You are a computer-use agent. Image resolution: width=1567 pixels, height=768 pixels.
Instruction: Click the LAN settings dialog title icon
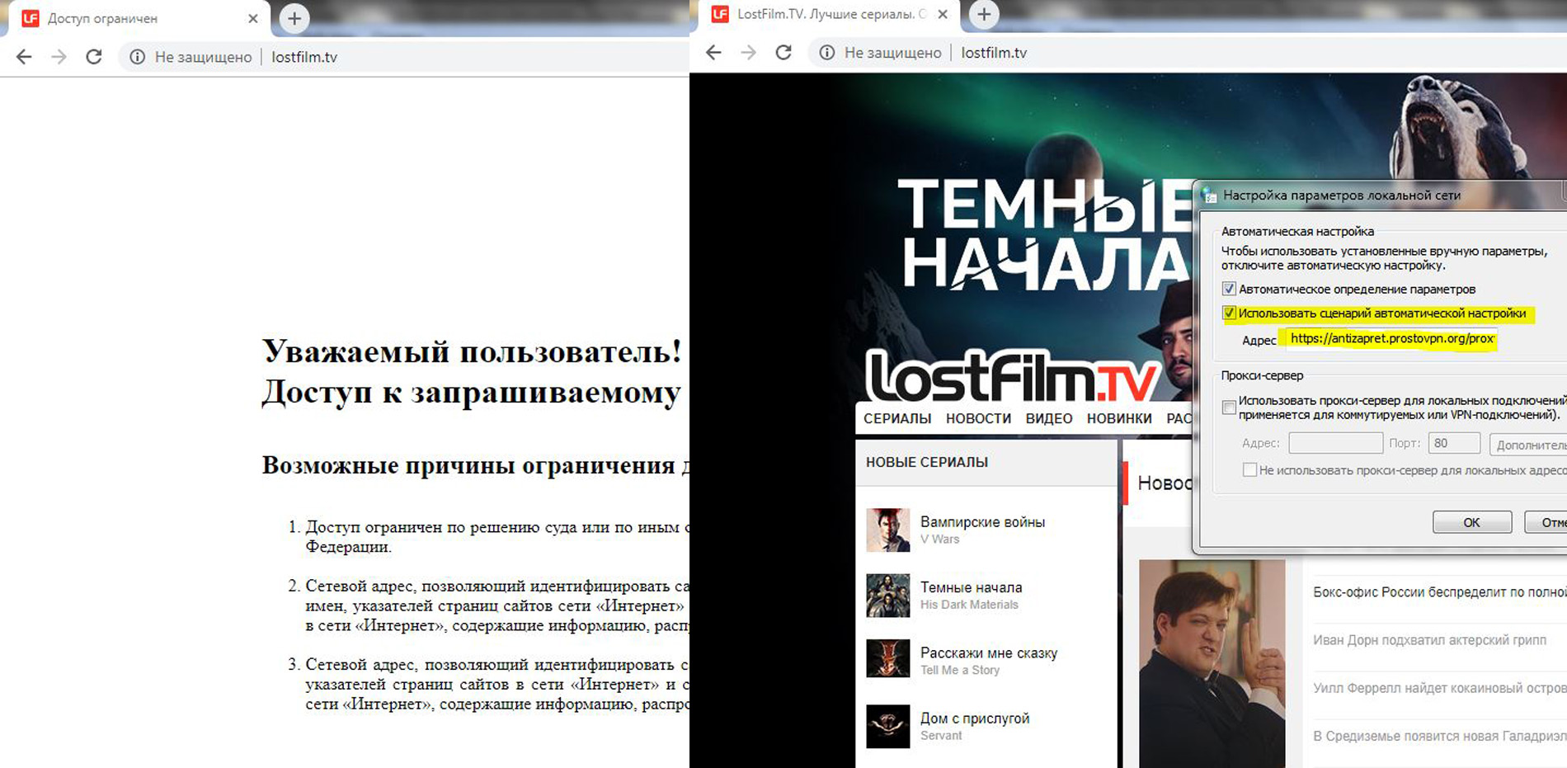(x=1210, y=196)
